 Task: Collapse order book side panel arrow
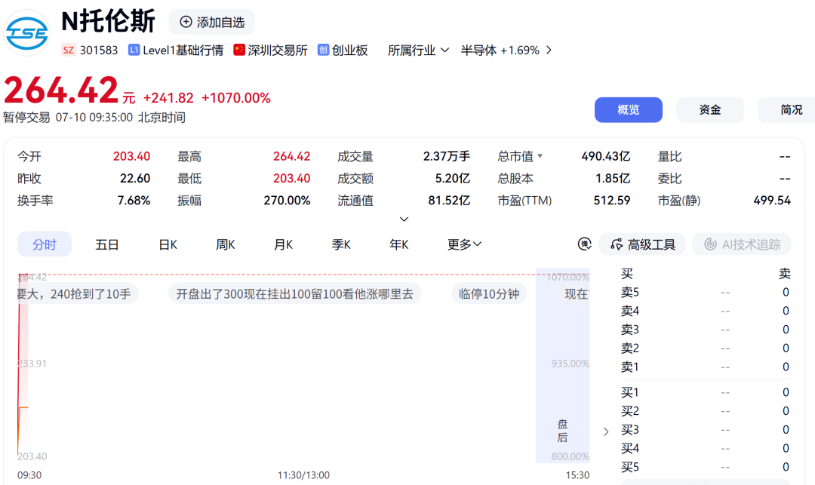coord(605,431)
